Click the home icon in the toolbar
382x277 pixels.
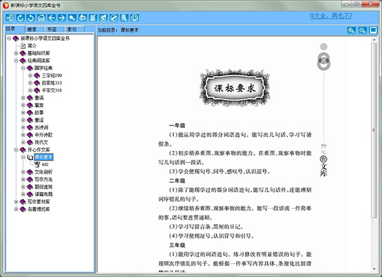coord(41,17)
